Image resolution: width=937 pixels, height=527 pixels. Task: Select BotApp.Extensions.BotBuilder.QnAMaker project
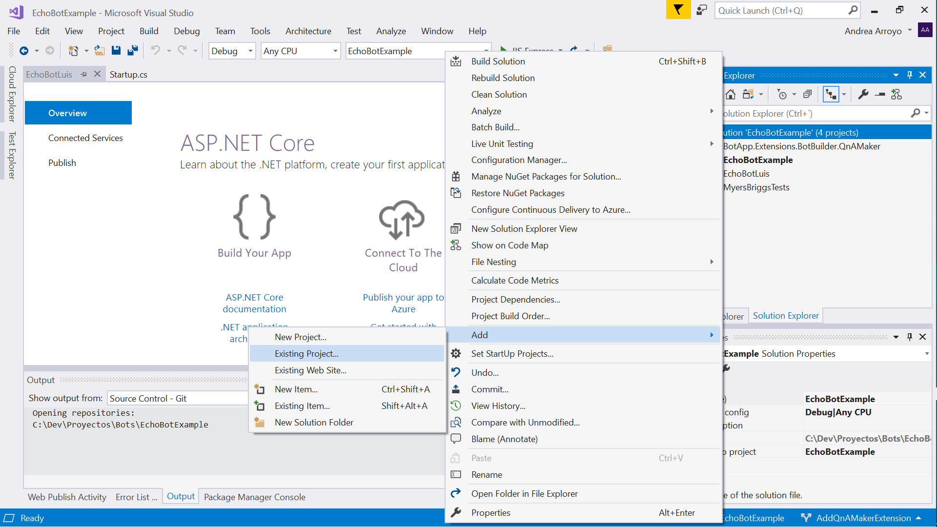click(801, 146)
